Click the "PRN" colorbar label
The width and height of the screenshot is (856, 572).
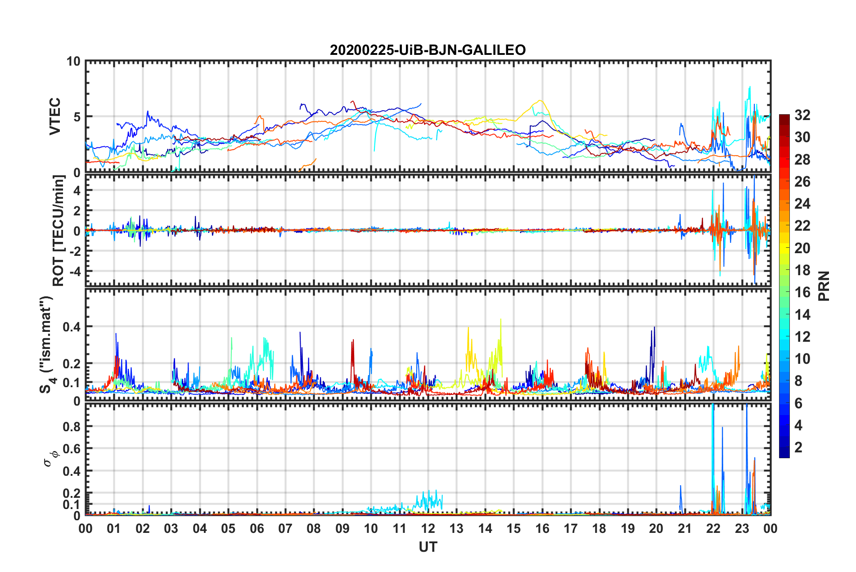(824, 286)
